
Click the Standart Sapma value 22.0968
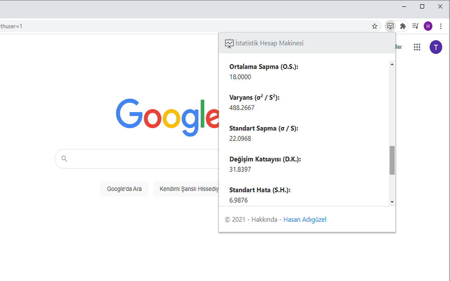coord(240,139)
